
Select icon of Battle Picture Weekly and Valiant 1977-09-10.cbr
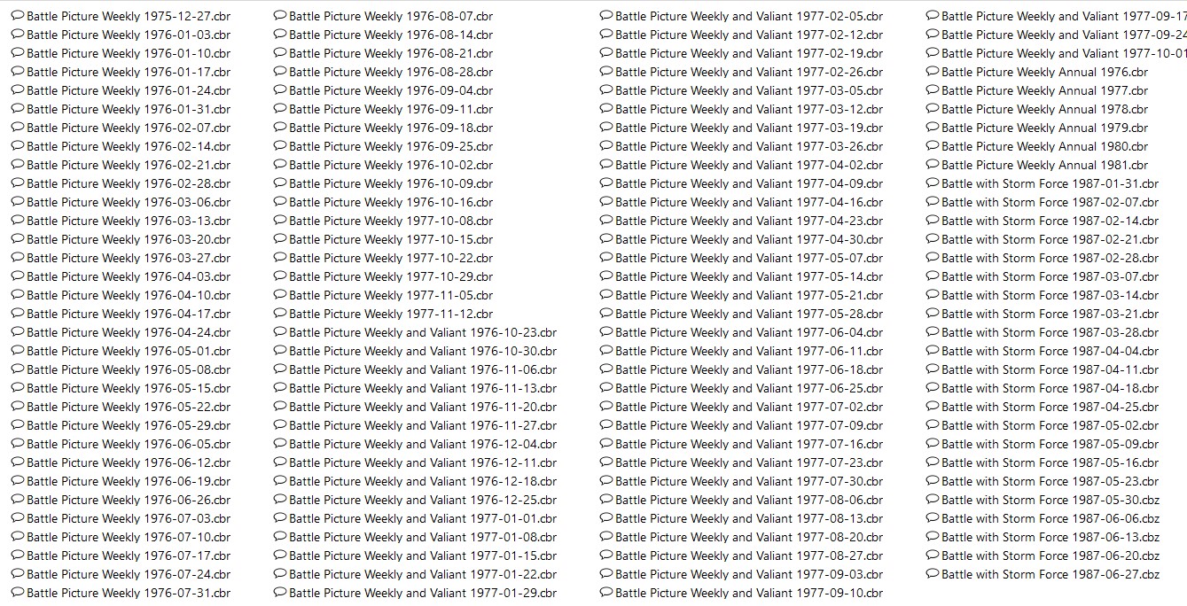pos(606,593)
